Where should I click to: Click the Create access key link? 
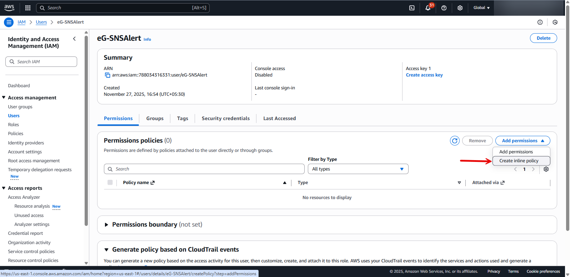424,75
